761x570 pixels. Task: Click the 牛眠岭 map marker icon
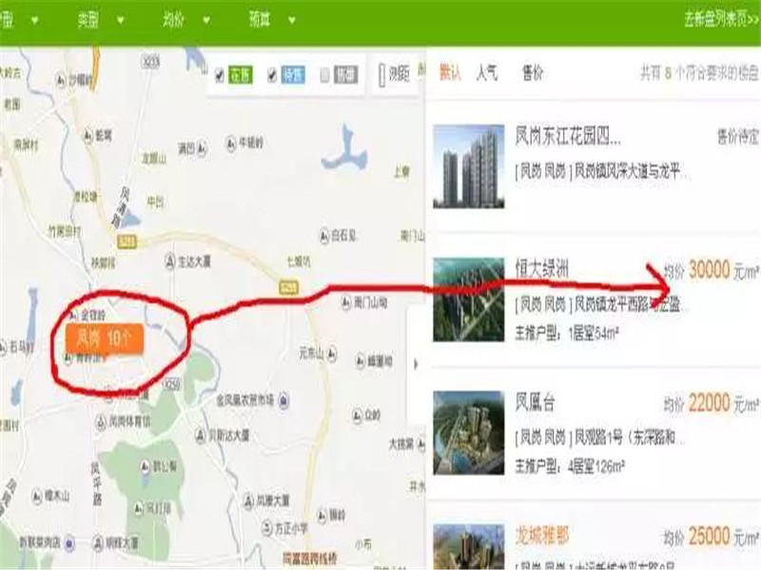[231, 143]
